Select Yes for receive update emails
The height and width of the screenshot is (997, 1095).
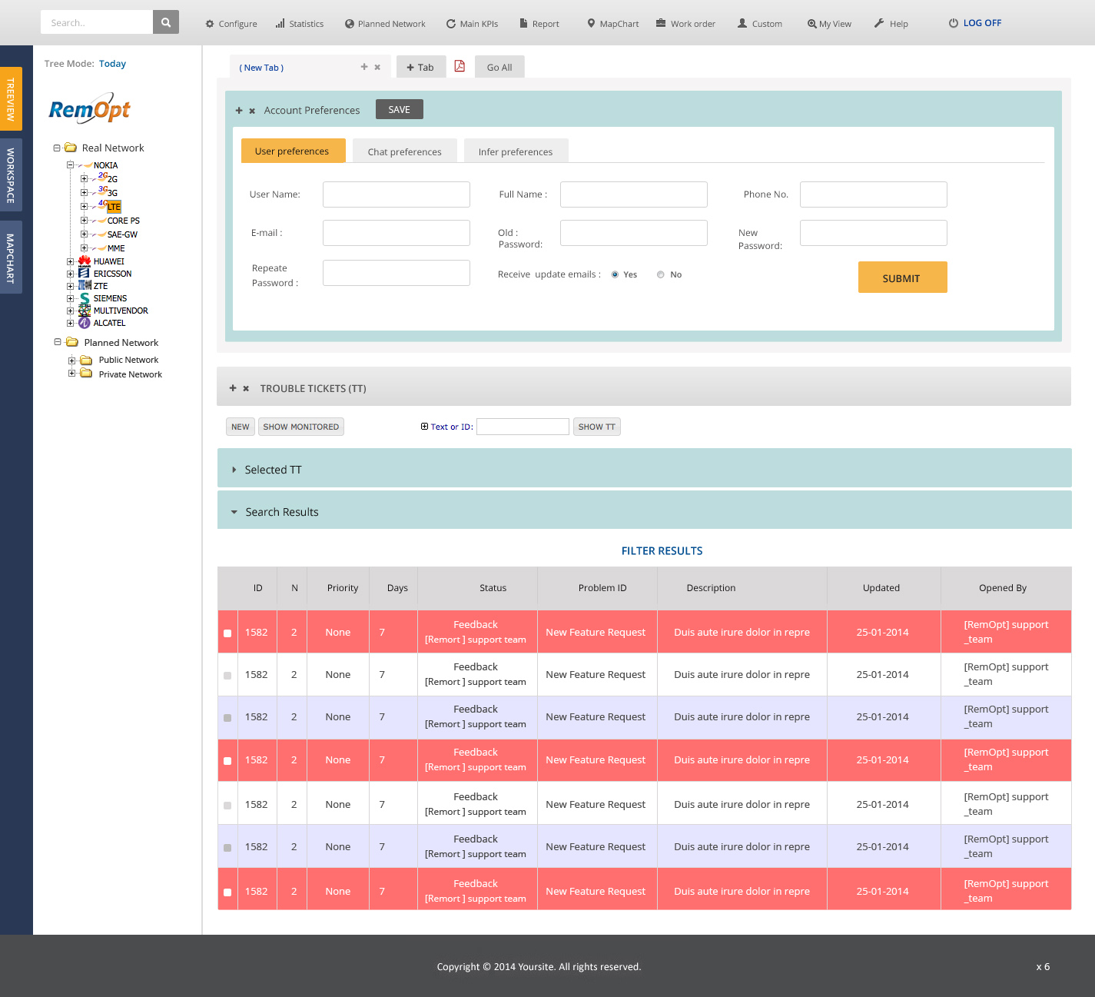(x=615, y=274)
